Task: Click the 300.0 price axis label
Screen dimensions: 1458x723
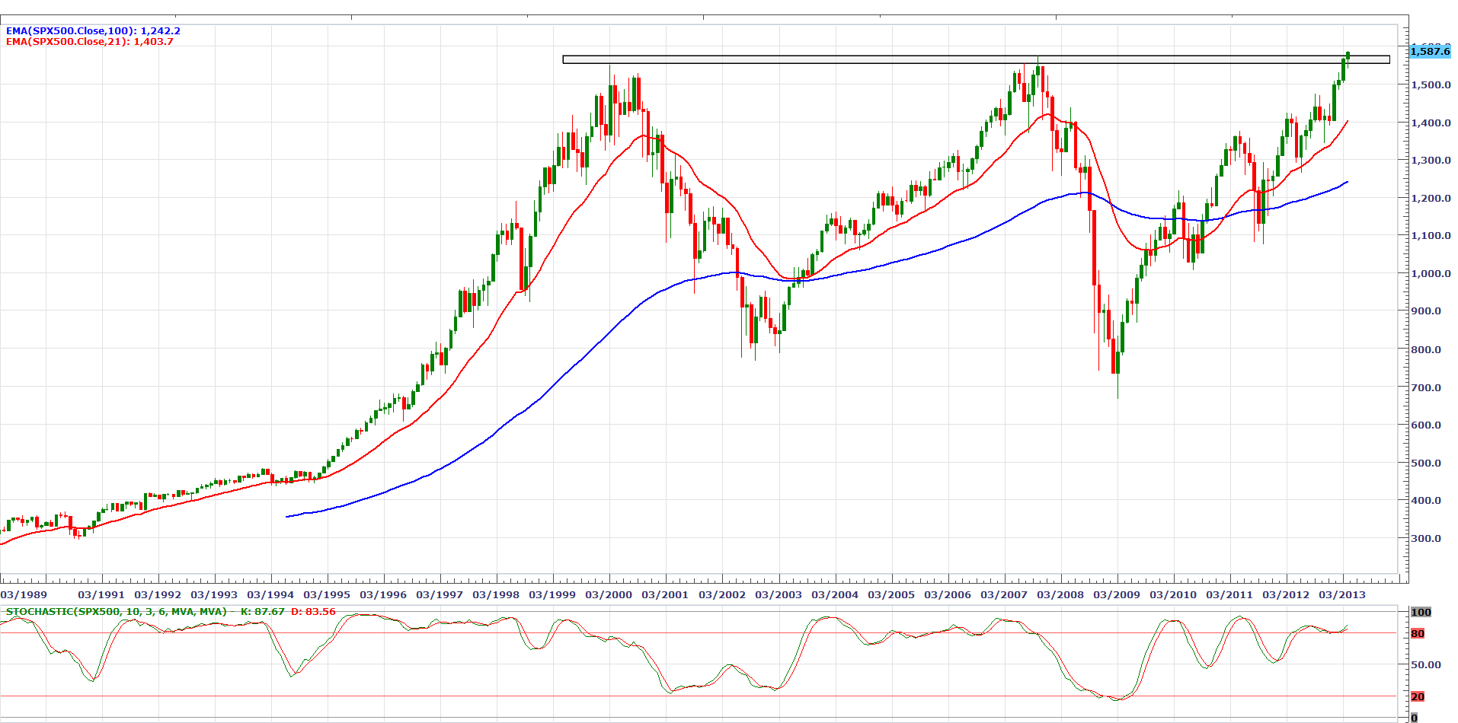Action: coord(1425,538)
